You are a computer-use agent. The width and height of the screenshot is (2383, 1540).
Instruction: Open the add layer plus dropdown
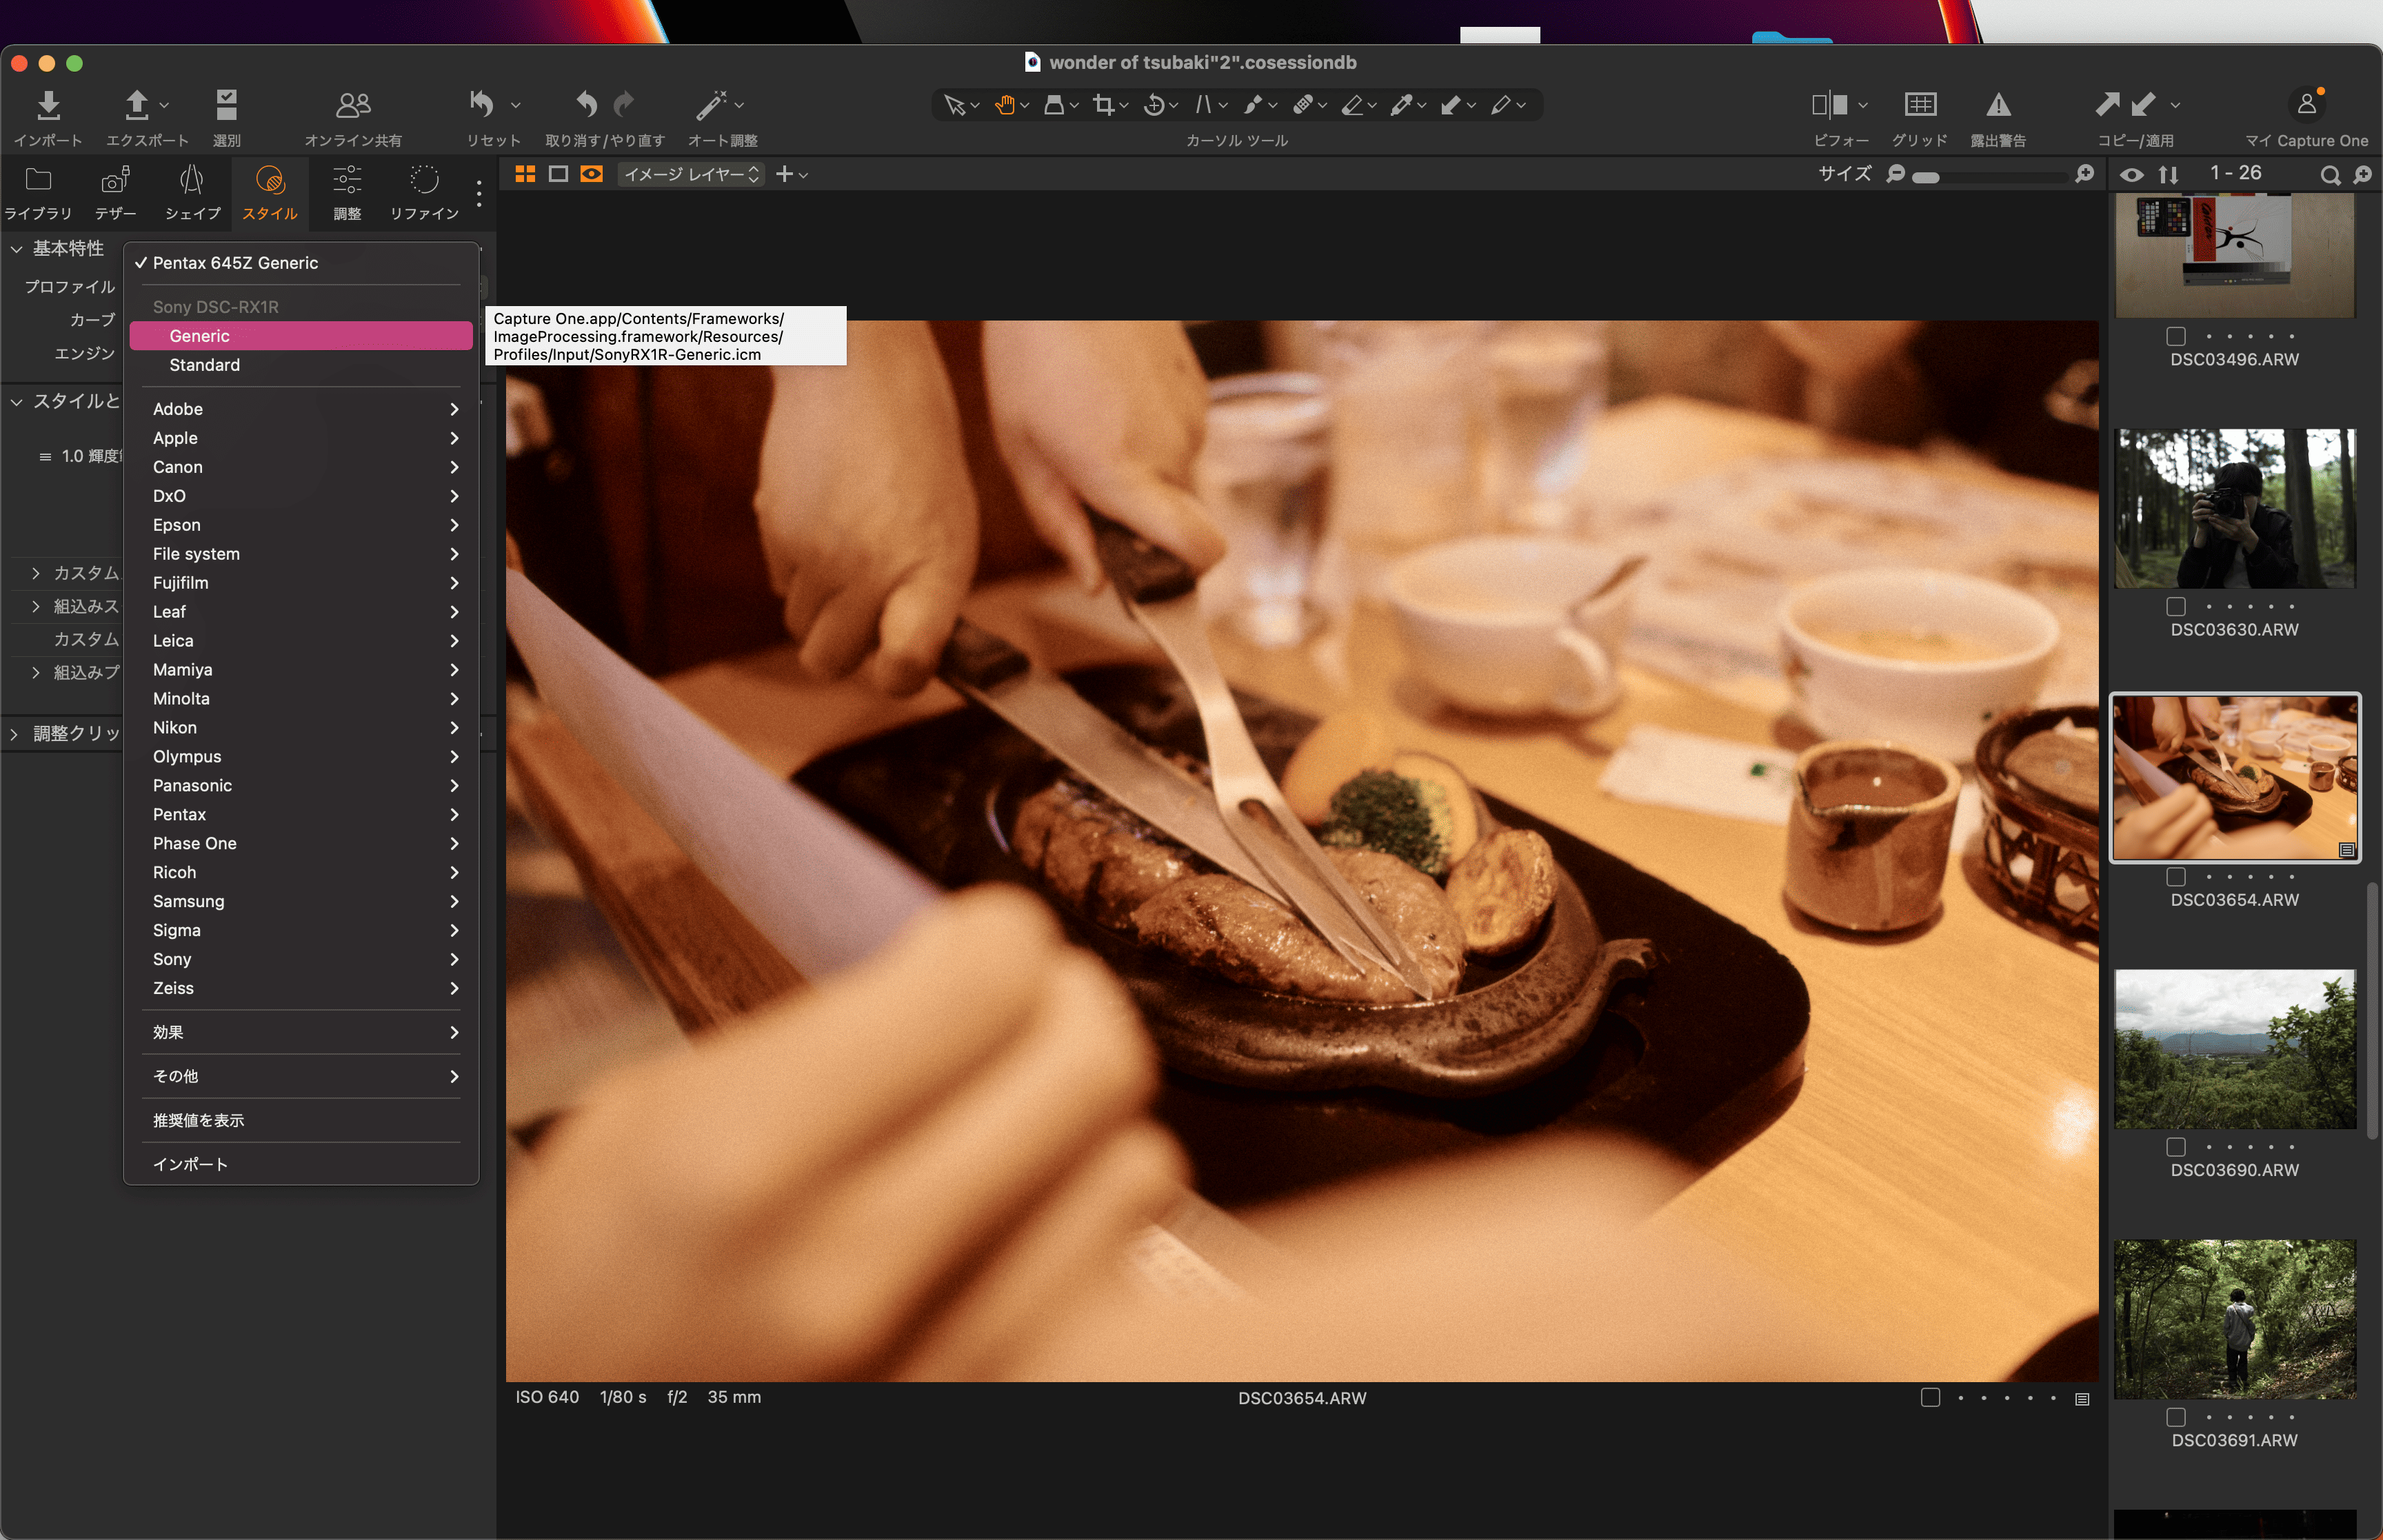point(792,174)
